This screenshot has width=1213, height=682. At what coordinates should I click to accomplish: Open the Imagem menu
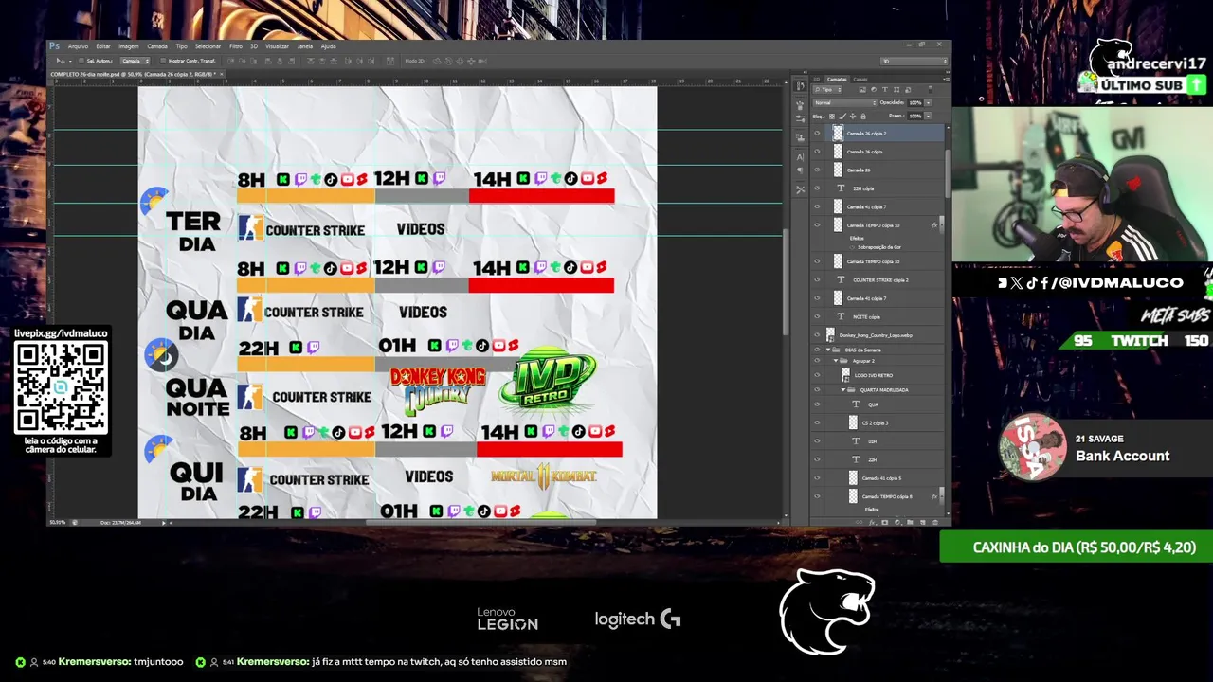coord(129,46)
